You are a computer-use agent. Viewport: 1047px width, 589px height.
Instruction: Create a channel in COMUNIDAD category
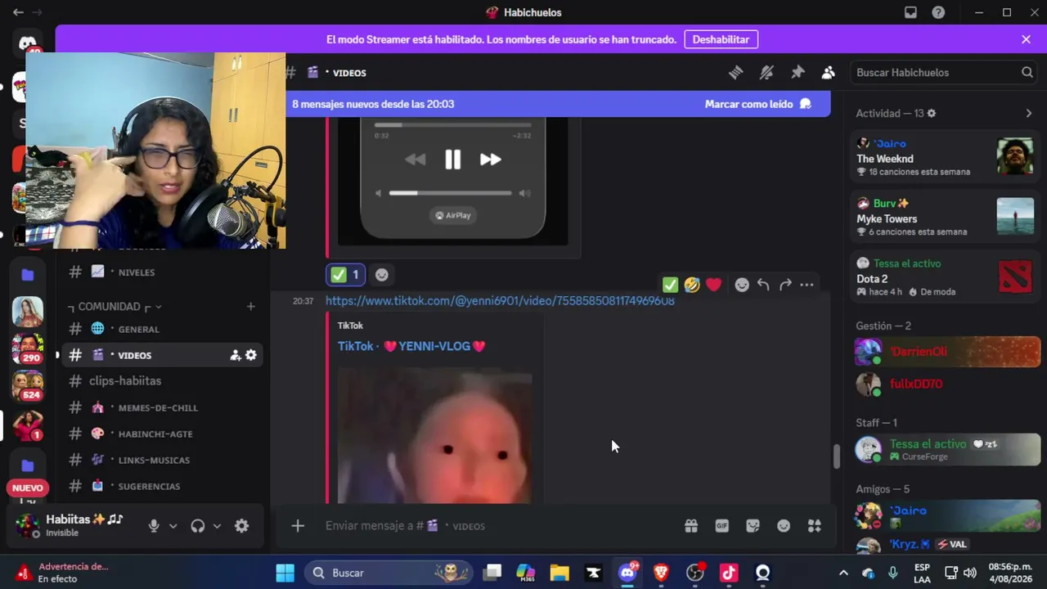coord(250,307)
